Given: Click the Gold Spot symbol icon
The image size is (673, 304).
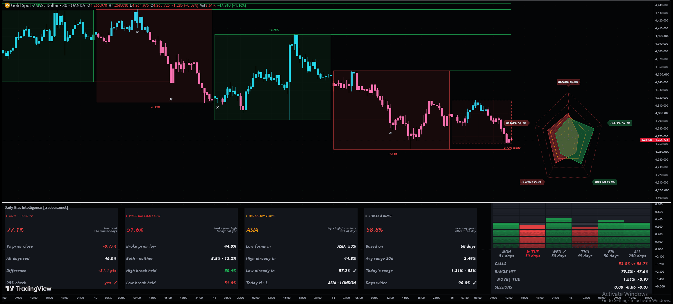Looking at the screenshot, I should tap(7, 5).
